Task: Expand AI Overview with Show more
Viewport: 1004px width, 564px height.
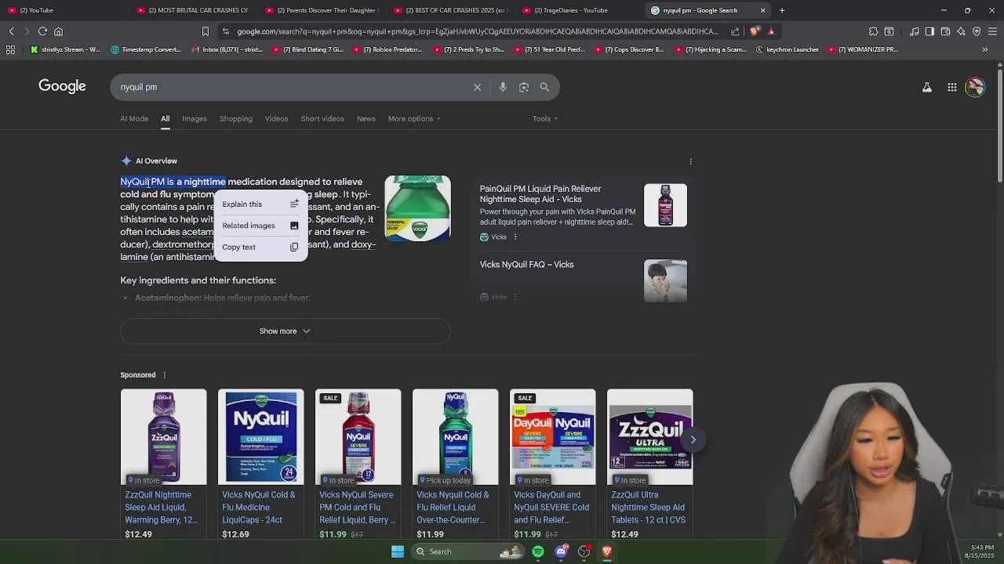Action: 285,331
